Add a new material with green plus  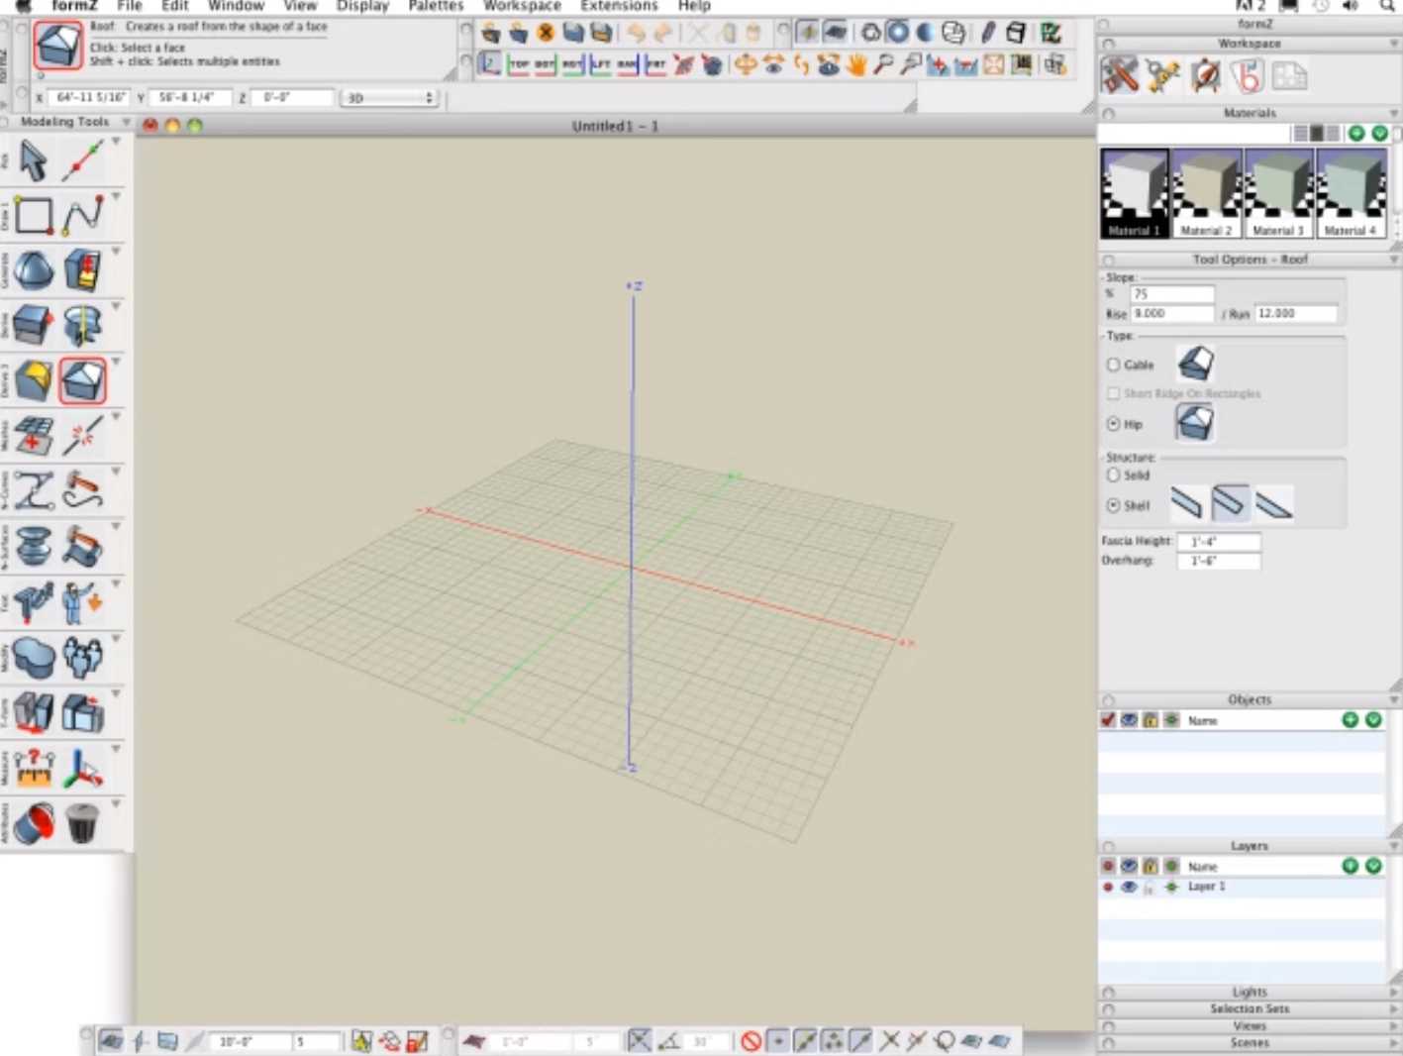[x=1356, y=133]
